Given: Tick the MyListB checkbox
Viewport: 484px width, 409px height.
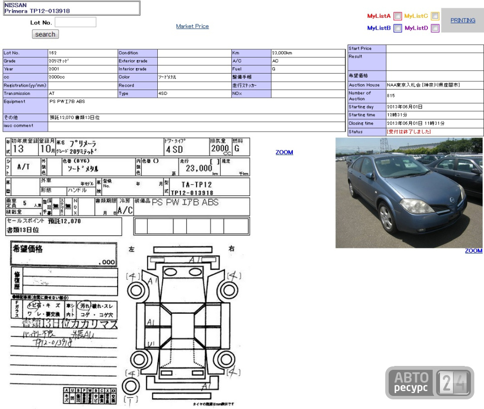Looking at the screenshot, I should pyautogui.click(x=397, y=28).
